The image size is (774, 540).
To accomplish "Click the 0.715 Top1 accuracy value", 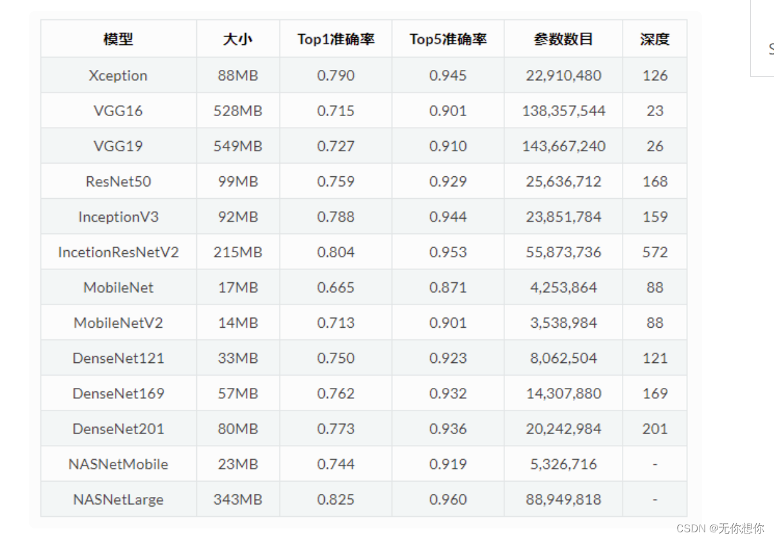I will tap(336, 110).
